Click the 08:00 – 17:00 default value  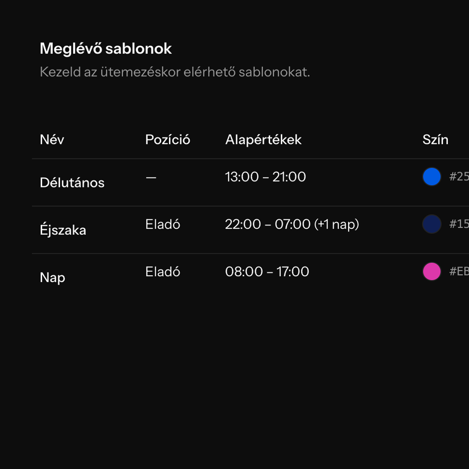[267, 271]
